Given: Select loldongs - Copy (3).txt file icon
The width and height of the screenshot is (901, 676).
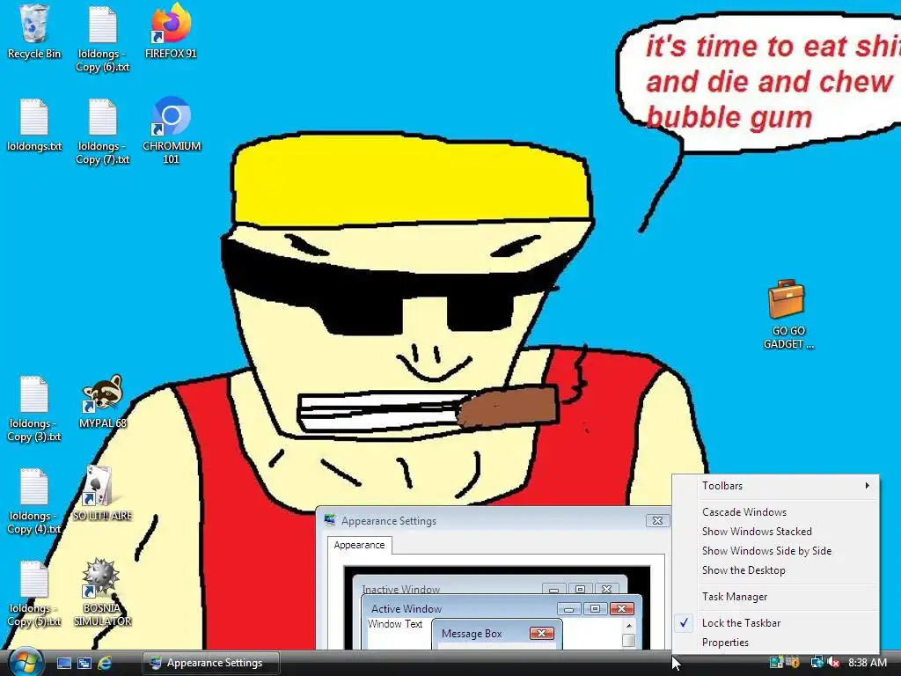Looking at the screenshot, I should (34, 394).
